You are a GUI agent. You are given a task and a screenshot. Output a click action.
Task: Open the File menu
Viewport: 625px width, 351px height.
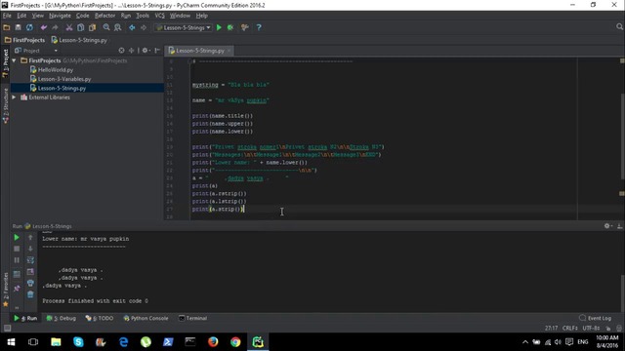pos(7,16)
